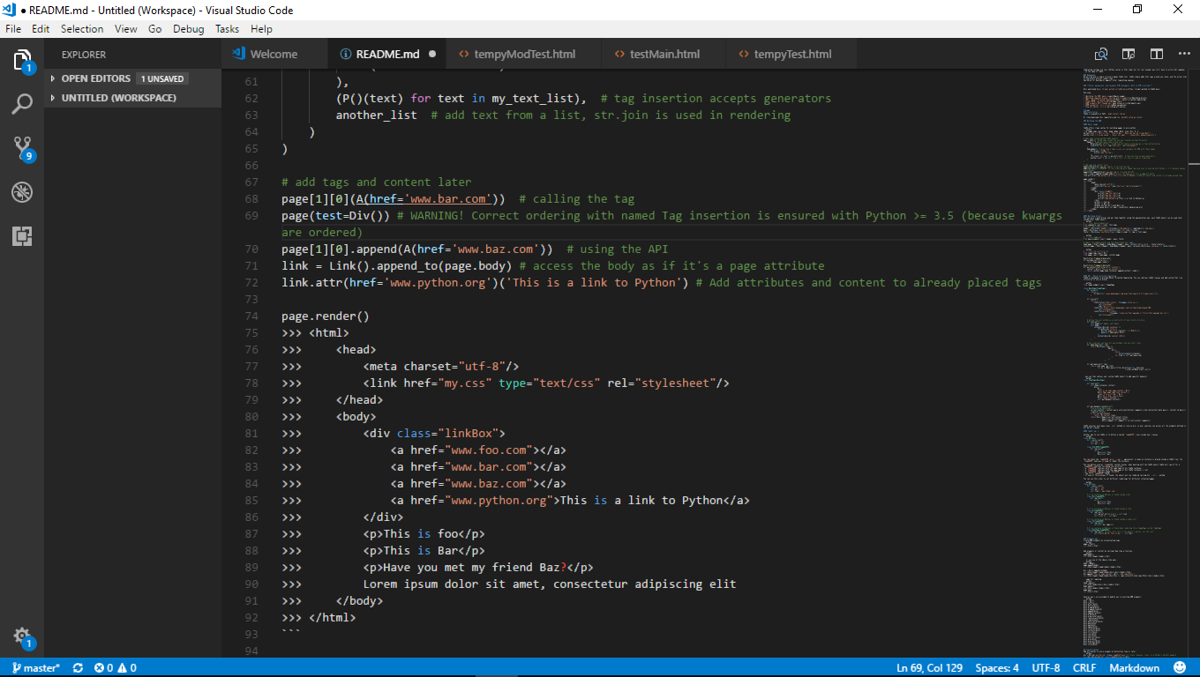Click the EXPLORER panel title
This screenshot has width=1200, height=677.
[84, 54]
